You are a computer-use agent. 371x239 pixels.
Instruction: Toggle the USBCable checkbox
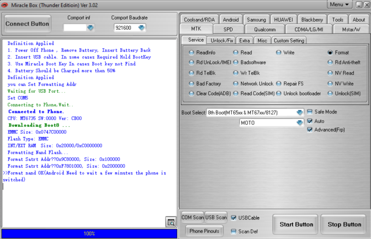pyautogui.click(x=234, y=218)
